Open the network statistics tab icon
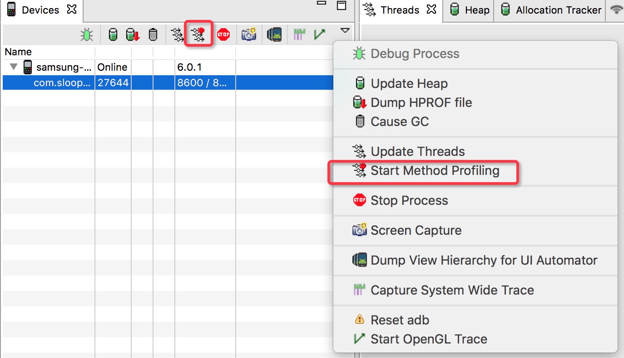The image size is (624, 358). pyautogui.click(x=616, y=10)
